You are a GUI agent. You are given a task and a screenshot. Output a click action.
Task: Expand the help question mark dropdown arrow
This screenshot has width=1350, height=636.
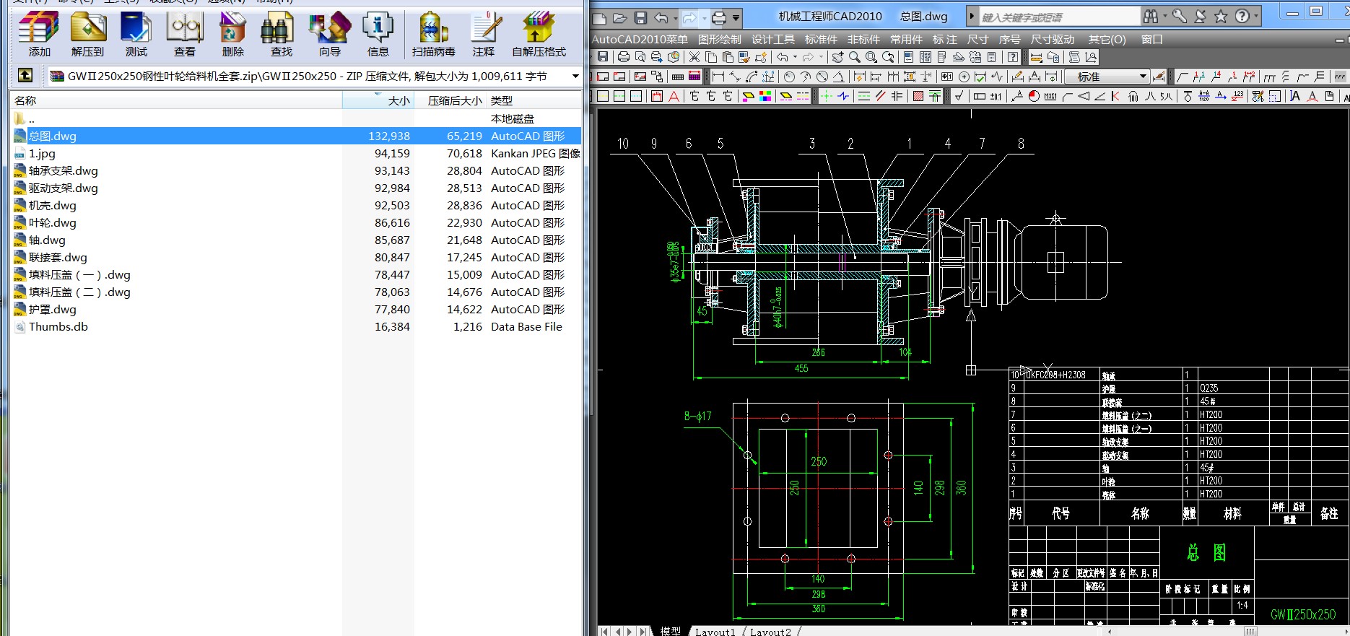pos(1257,16)
